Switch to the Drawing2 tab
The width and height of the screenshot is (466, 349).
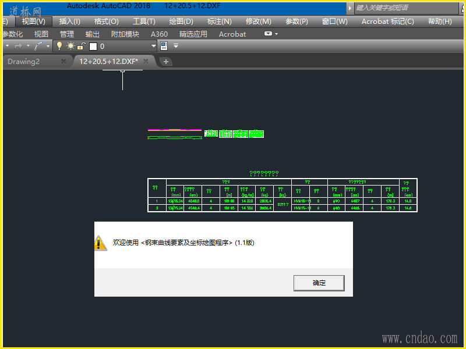(x=23, y=62)
